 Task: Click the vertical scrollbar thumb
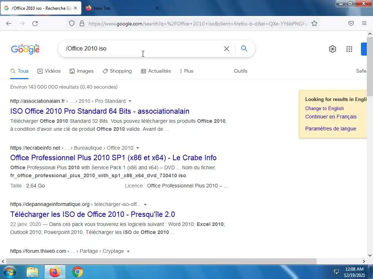[370, 66]
